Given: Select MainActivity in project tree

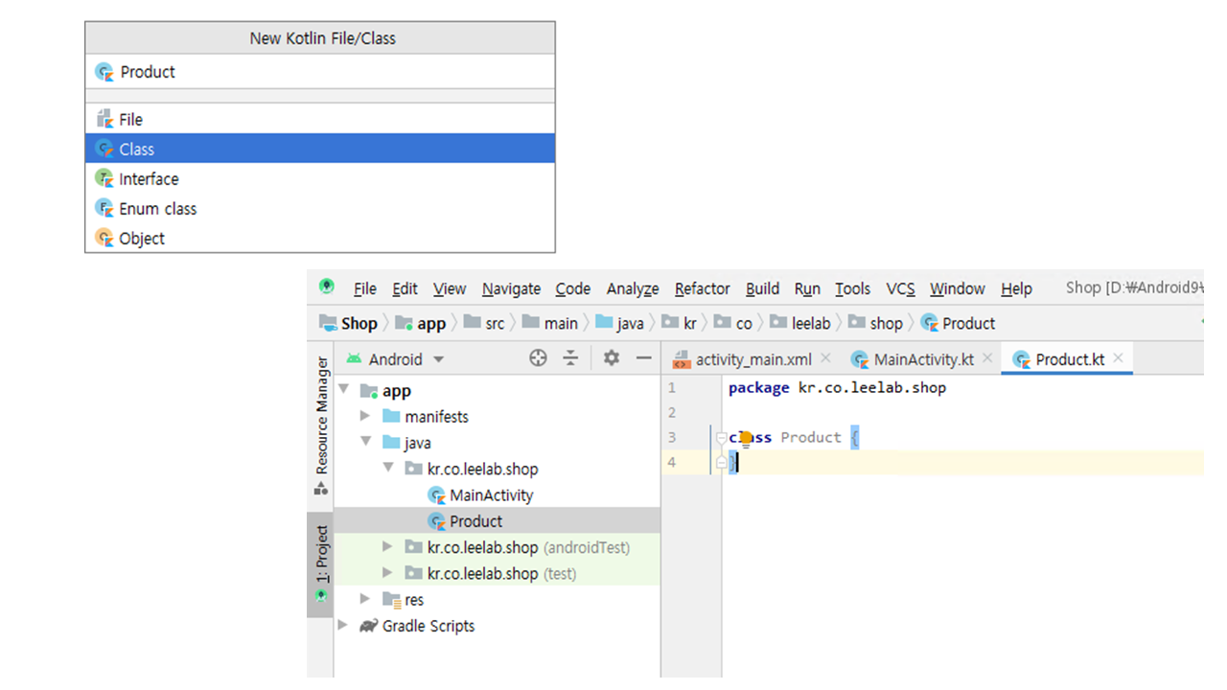Looking at the screenshot, I should (491, 495).
